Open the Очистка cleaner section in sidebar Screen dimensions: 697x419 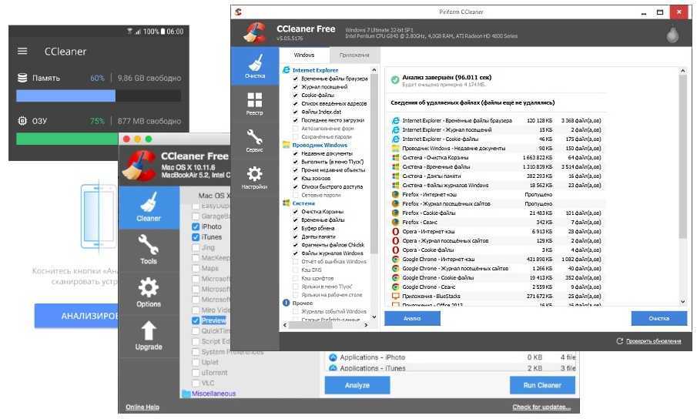coord(255,66)
